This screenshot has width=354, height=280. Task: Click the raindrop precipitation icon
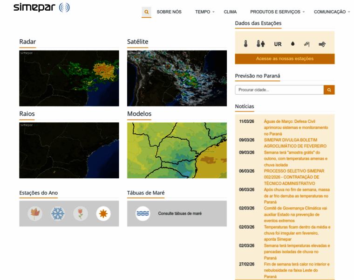293,44
